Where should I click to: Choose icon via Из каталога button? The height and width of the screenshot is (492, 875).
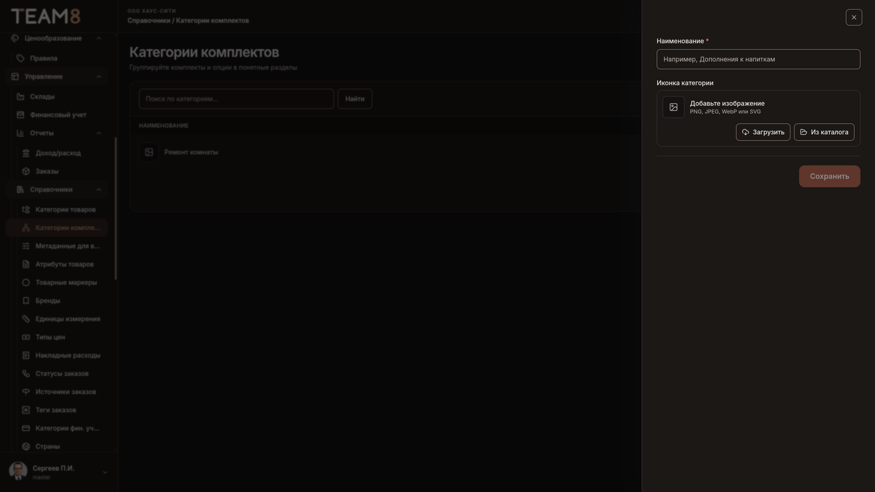824,132
